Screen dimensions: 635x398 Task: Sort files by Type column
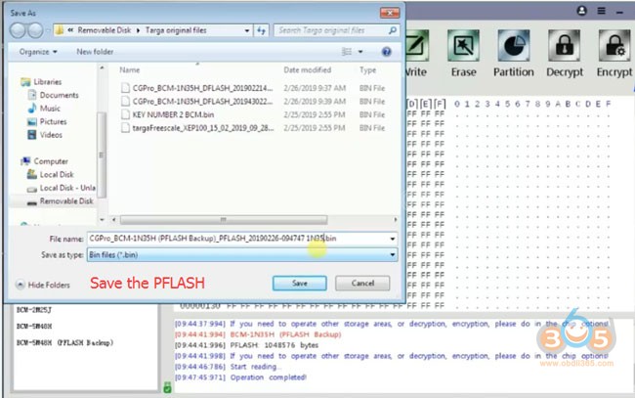point(367,70)
